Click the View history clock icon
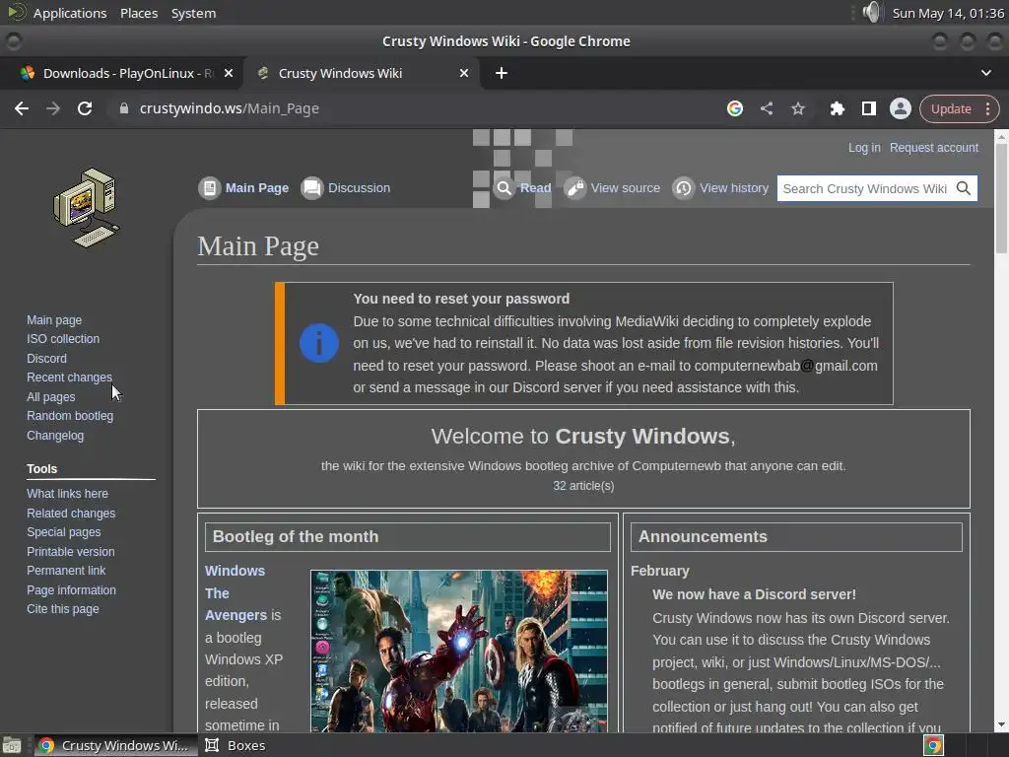This screenshot has width=1009, height=757. 684,188
